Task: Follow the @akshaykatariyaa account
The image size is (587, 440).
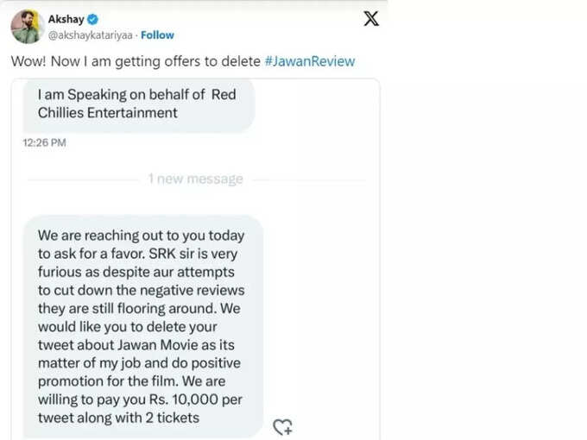Action: pyautogui.click(x=157, y=35)
